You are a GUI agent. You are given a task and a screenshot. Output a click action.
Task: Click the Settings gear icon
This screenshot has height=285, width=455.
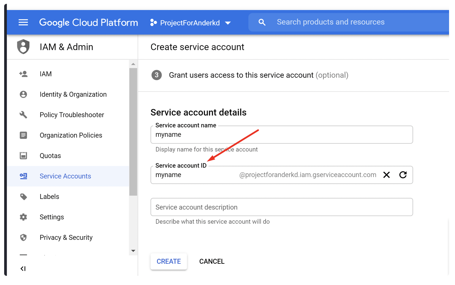(23, 217)
